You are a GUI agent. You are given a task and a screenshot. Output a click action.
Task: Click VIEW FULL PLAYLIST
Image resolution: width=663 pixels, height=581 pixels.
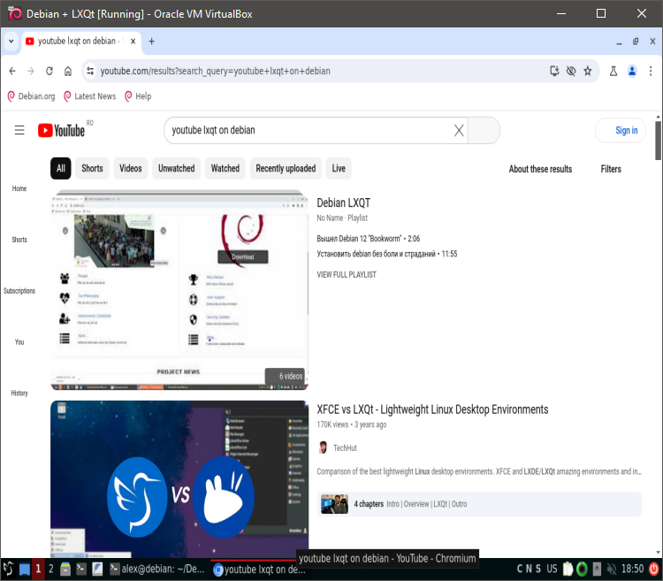coord(347,275)
